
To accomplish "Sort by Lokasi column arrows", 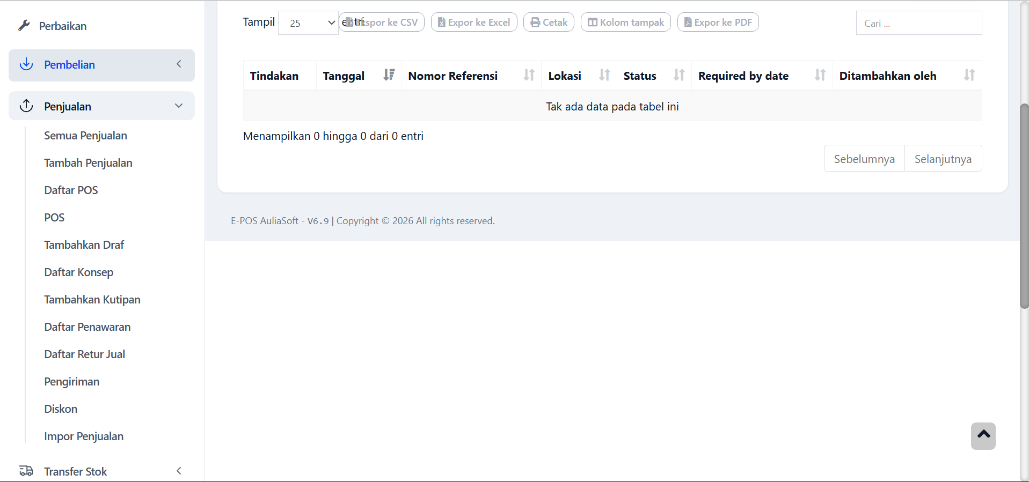I will (604, 75).
